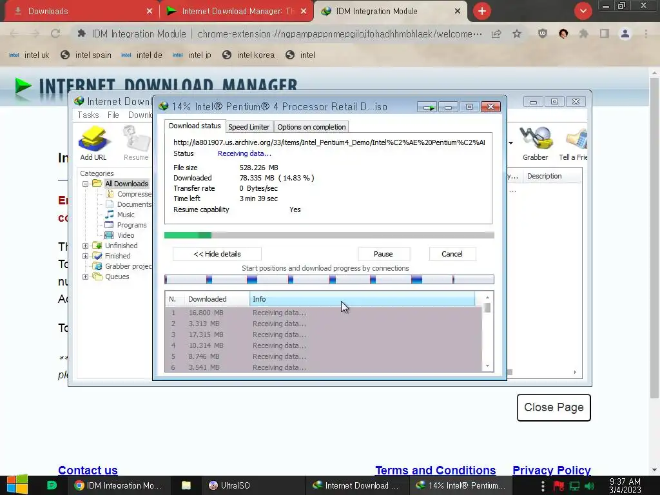Open the Tasks menu in IDM
The width and height of the screenshot is (660, 495).
[x=88, y=115]
